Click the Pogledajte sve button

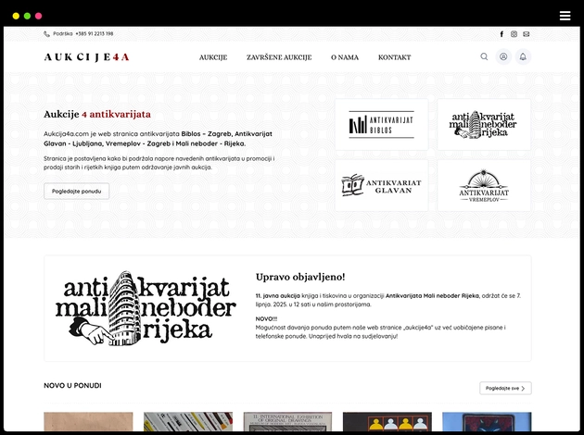(505, 388)
